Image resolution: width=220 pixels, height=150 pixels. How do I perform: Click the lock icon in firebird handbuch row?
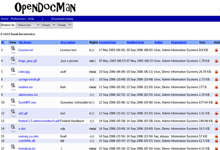pyautogui.click(x=216, y=121)
